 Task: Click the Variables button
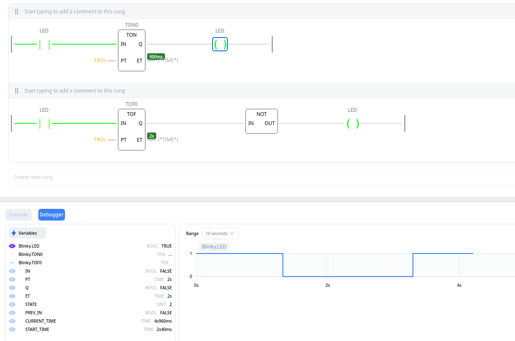tap(27, 233)
